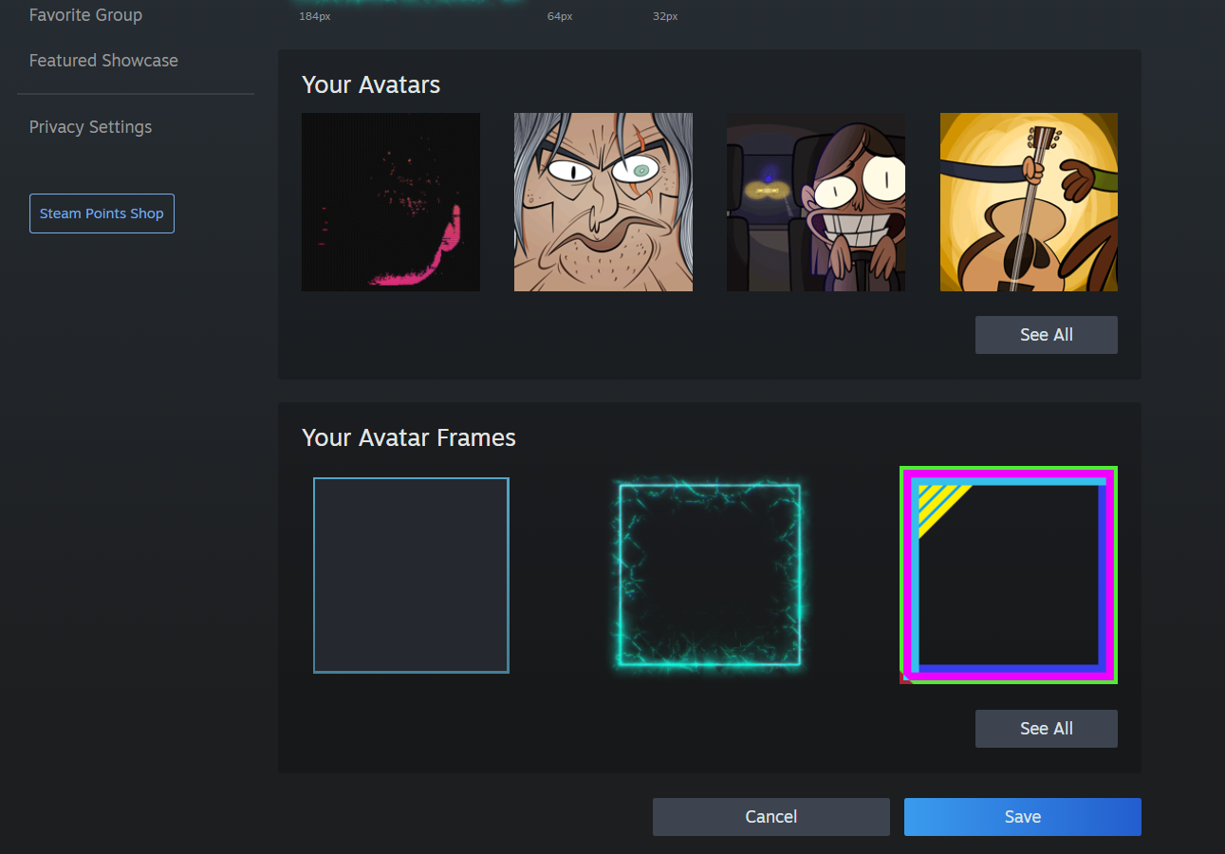
Task: Open the Steam Points Shop
Action: (102, 213)
